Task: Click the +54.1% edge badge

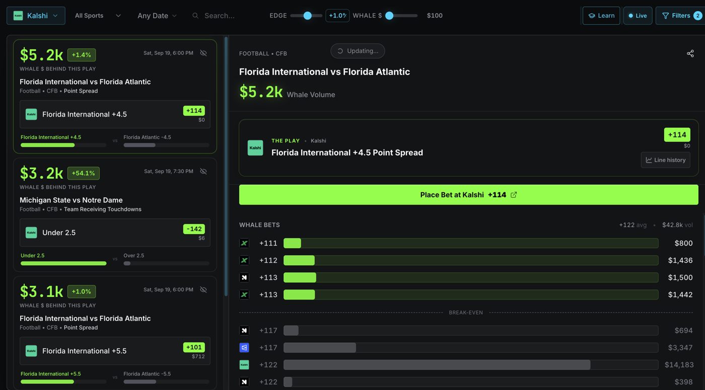Action: [x=84, y=173]
